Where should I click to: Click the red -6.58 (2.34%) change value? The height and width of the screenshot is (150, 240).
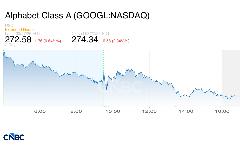[115, 41]
